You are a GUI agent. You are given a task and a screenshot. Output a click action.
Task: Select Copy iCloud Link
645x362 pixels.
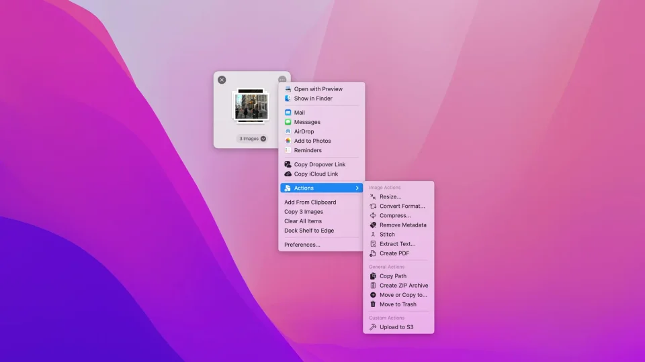click(316, 174)
